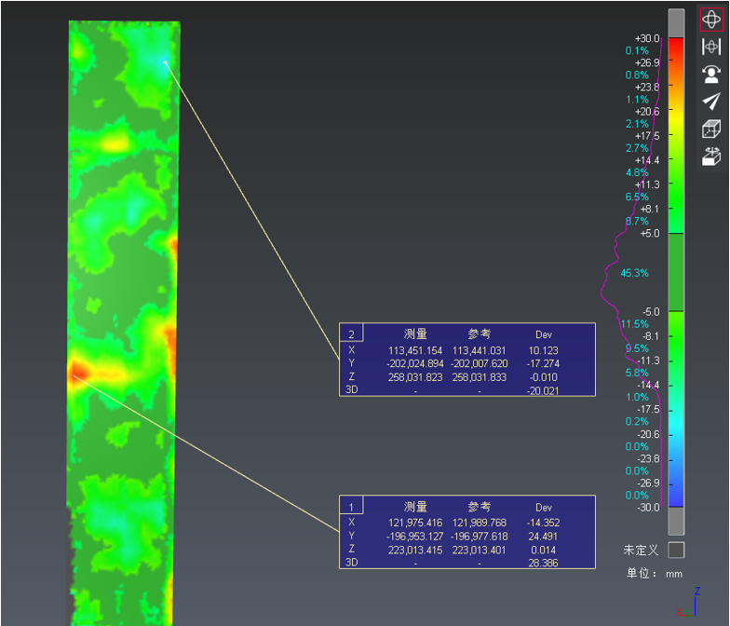The image size is (730, 626).
Task: Click the undefined (未定义) gray color swatch
Action: [676, 550]
